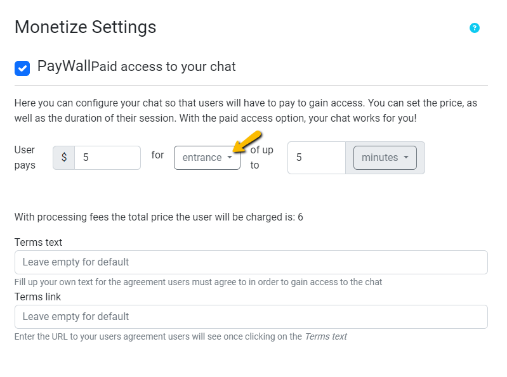The height and width of the screenshot is (377, 507).
Task: Click the hint text below Terms text field
Action: point(198,282)
